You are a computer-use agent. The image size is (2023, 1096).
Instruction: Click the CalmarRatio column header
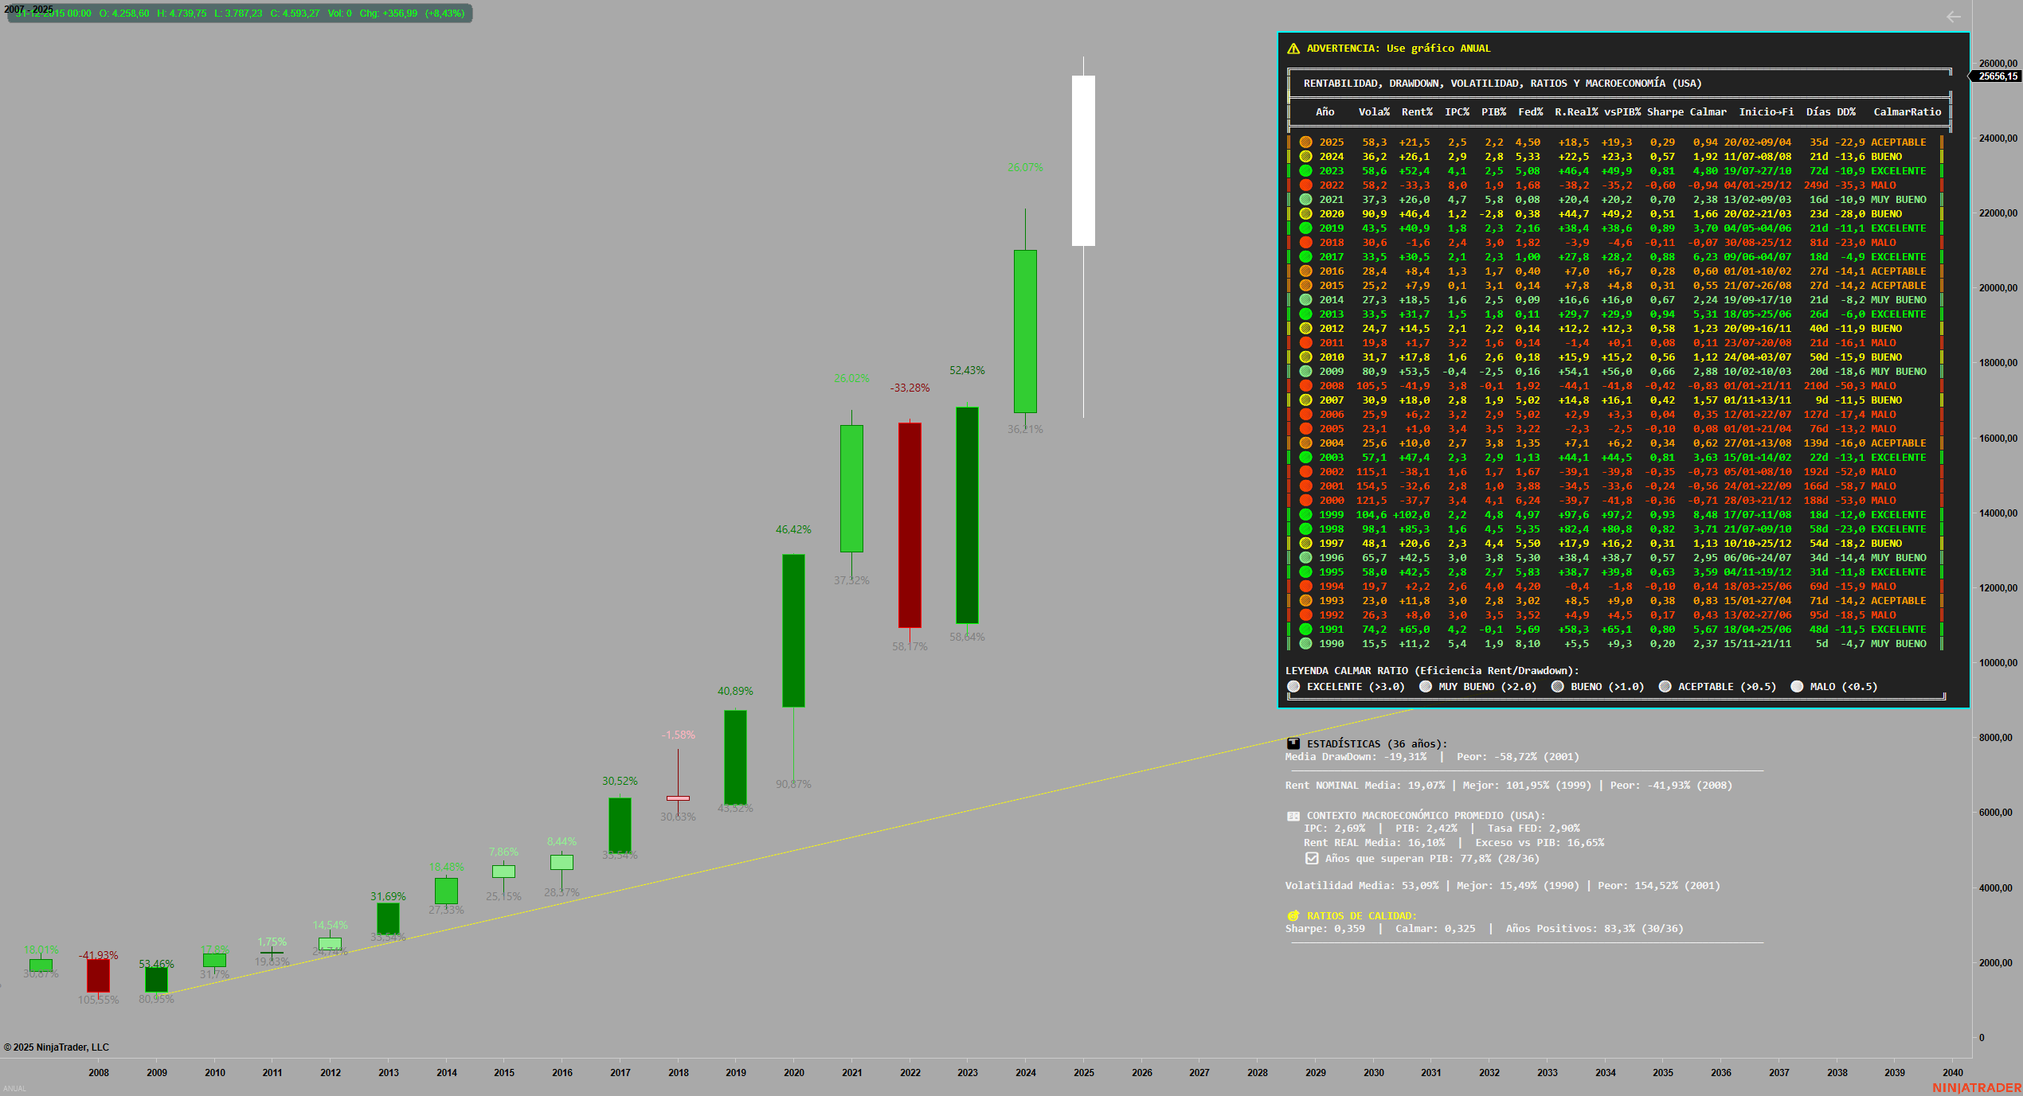click(x=1907, y=112)
